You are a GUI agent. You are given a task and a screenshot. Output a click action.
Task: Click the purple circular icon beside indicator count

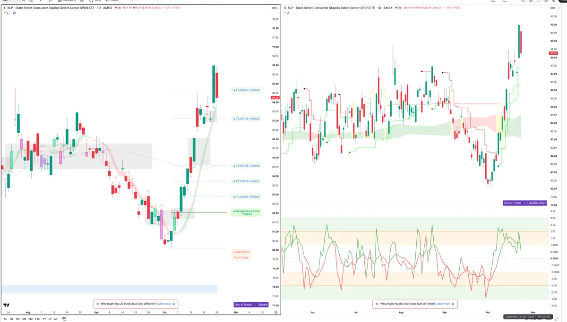click(x=14, y=13)
